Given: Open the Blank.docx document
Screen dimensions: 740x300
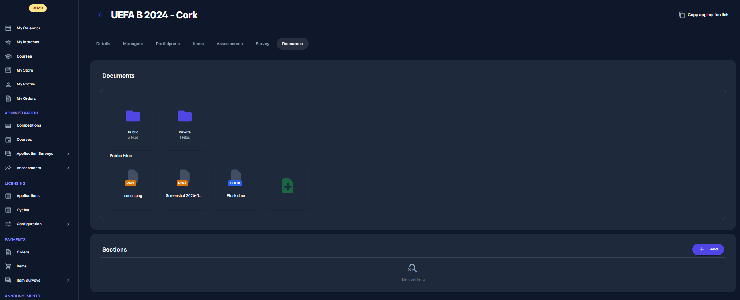Looking at the screenshot, I should pyautogui.click(x=236, y=179).
